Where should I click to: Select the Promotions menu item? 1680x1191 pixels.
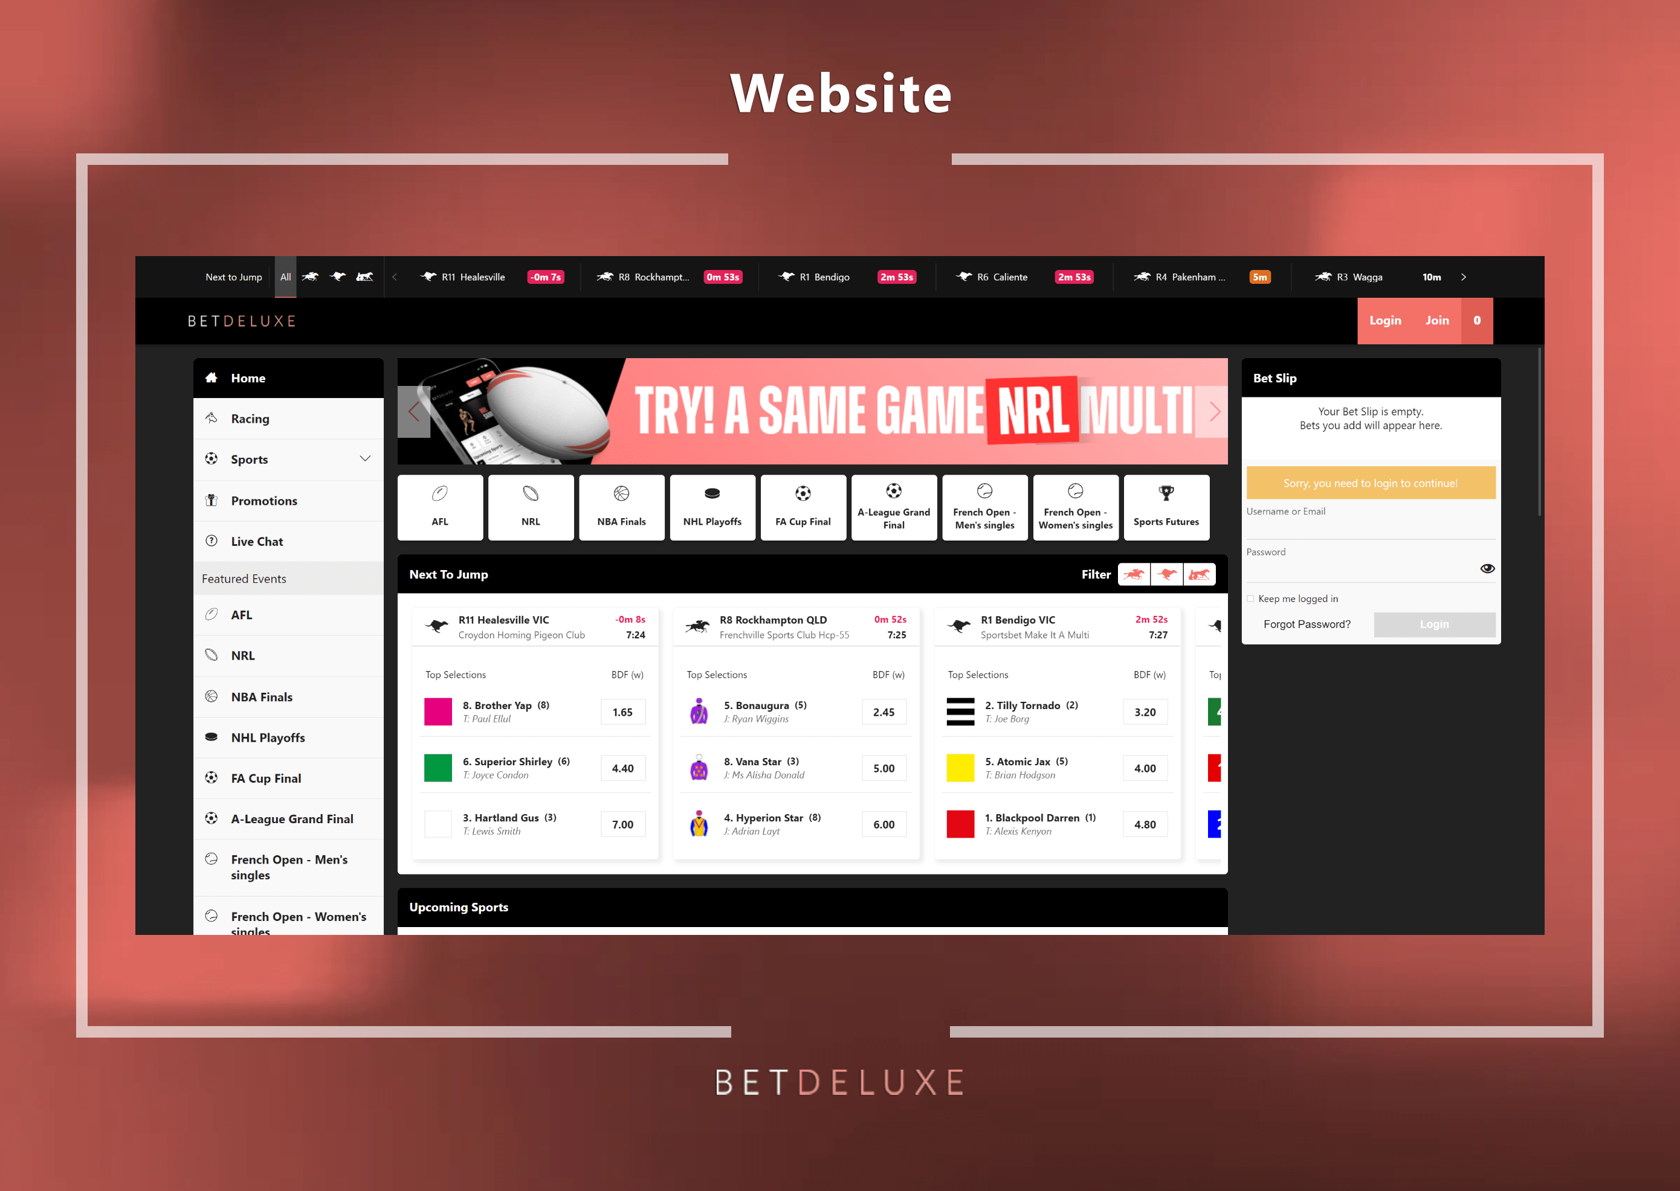(x=264, y=500)
